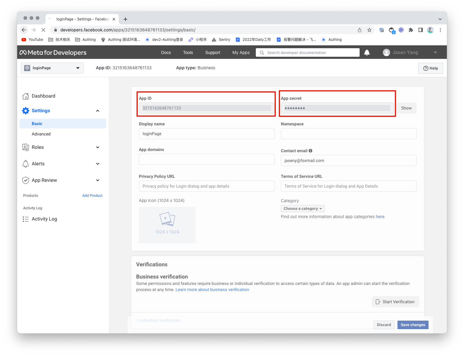
Task: Click the Contact email info icon
Action: 310,151
